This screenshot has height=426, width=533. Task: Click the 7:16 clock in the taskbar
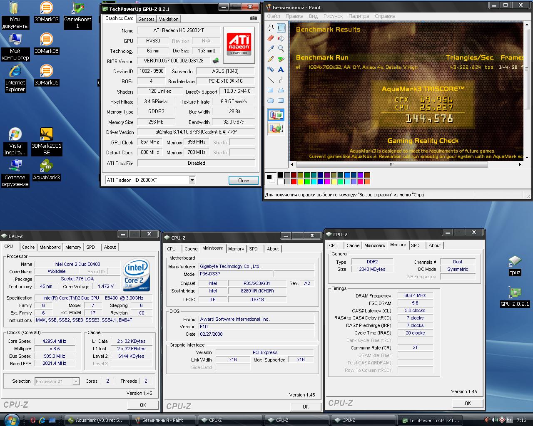coord(521,420)
